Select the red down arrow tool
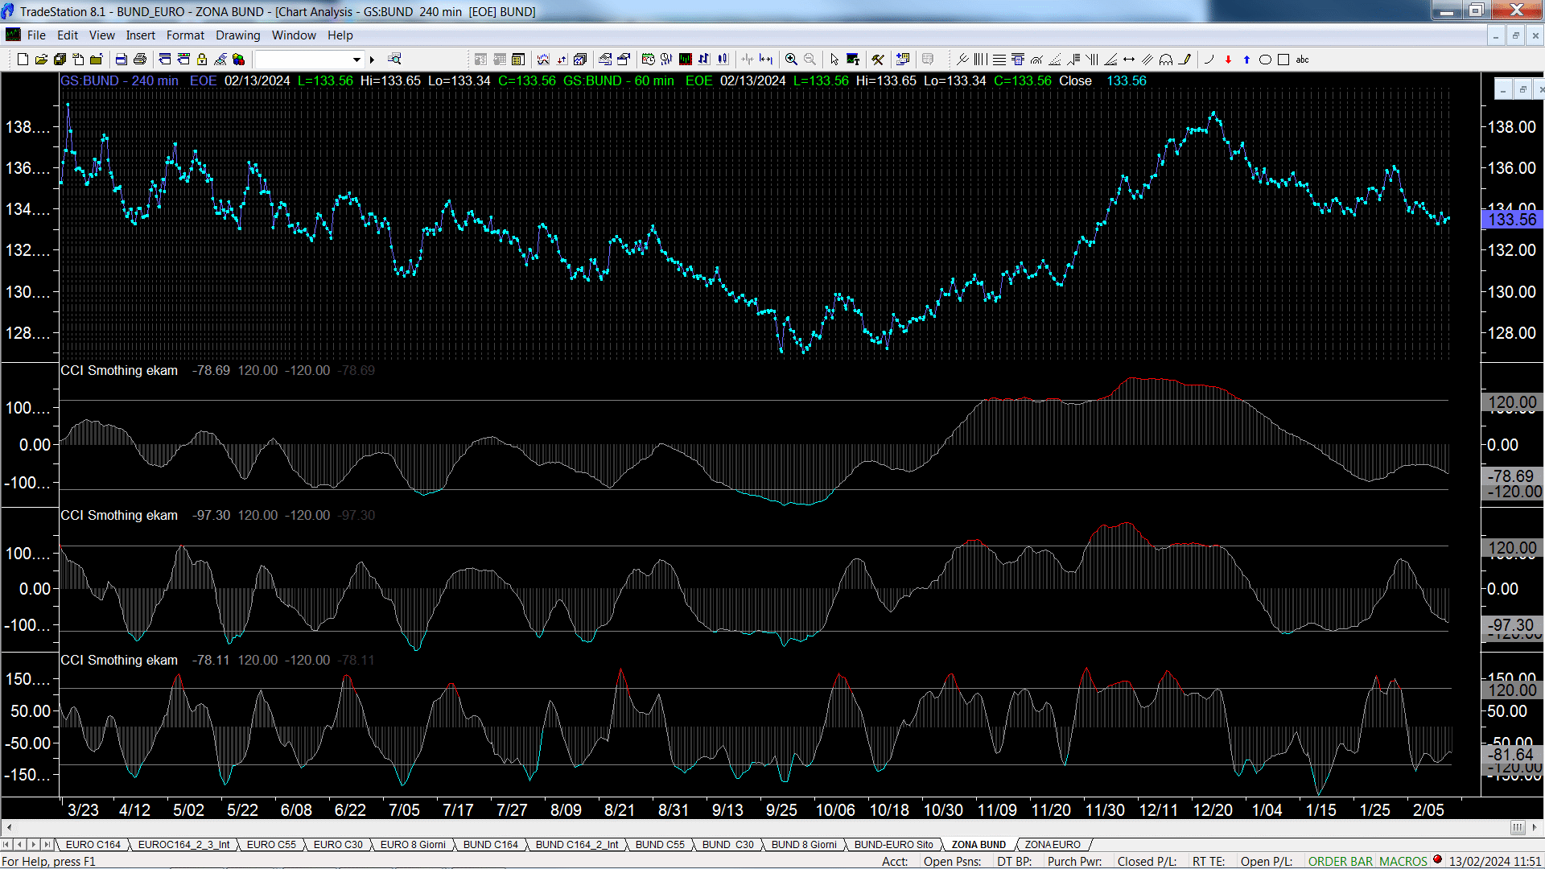 [1228, 60]
